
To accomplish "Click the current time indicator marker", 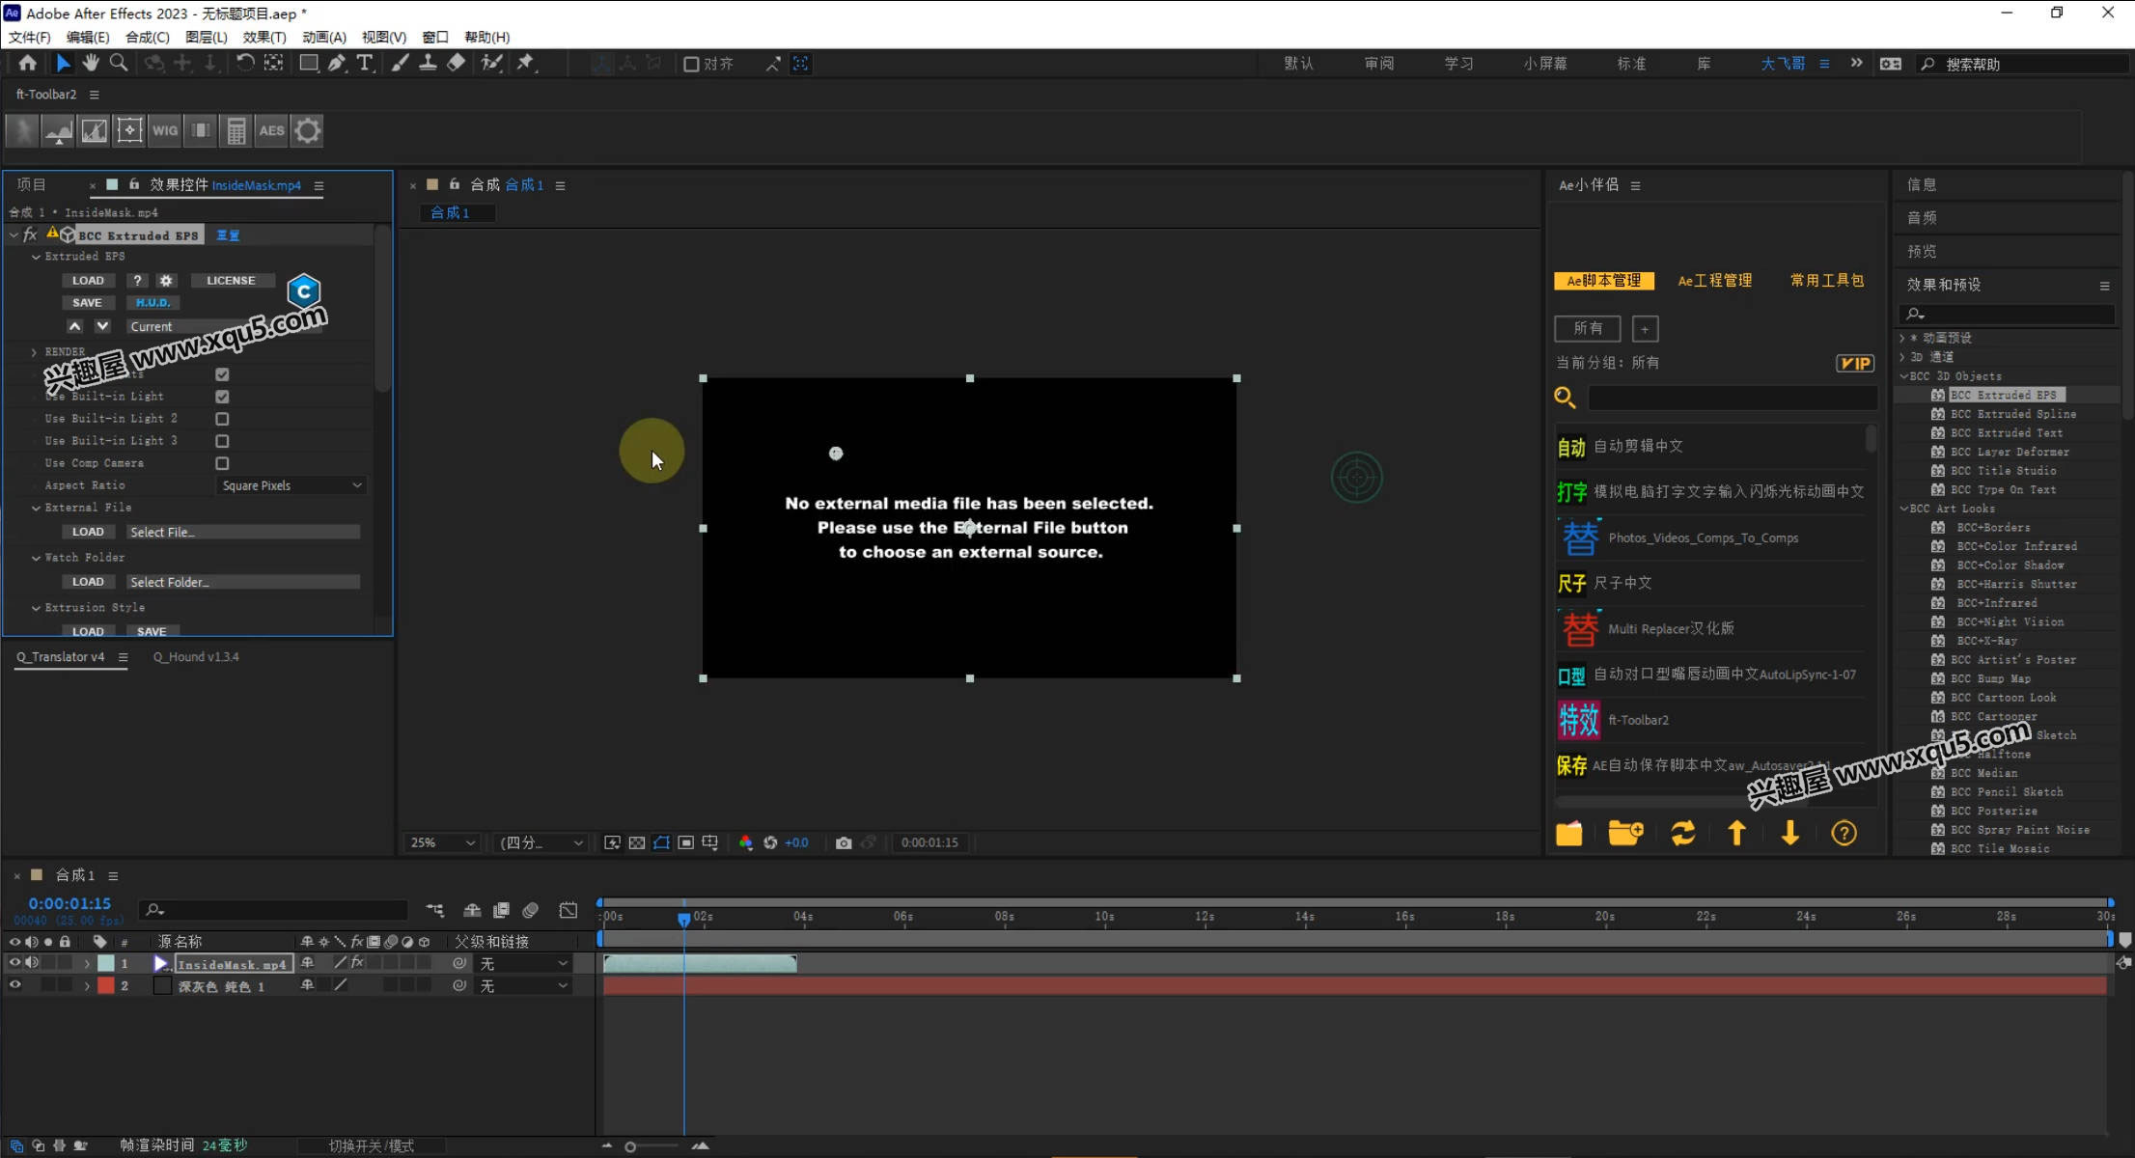I will (683, 919).
